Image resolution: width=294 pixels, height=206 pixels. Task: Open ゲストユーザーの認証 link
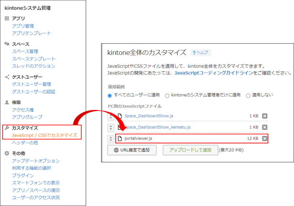pos(34,92)
